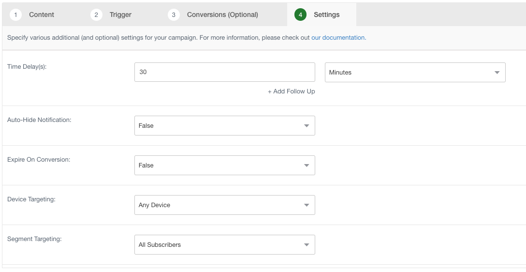Switch to the Trigger tab
This screenshot has height=272, width=526.
120,15
